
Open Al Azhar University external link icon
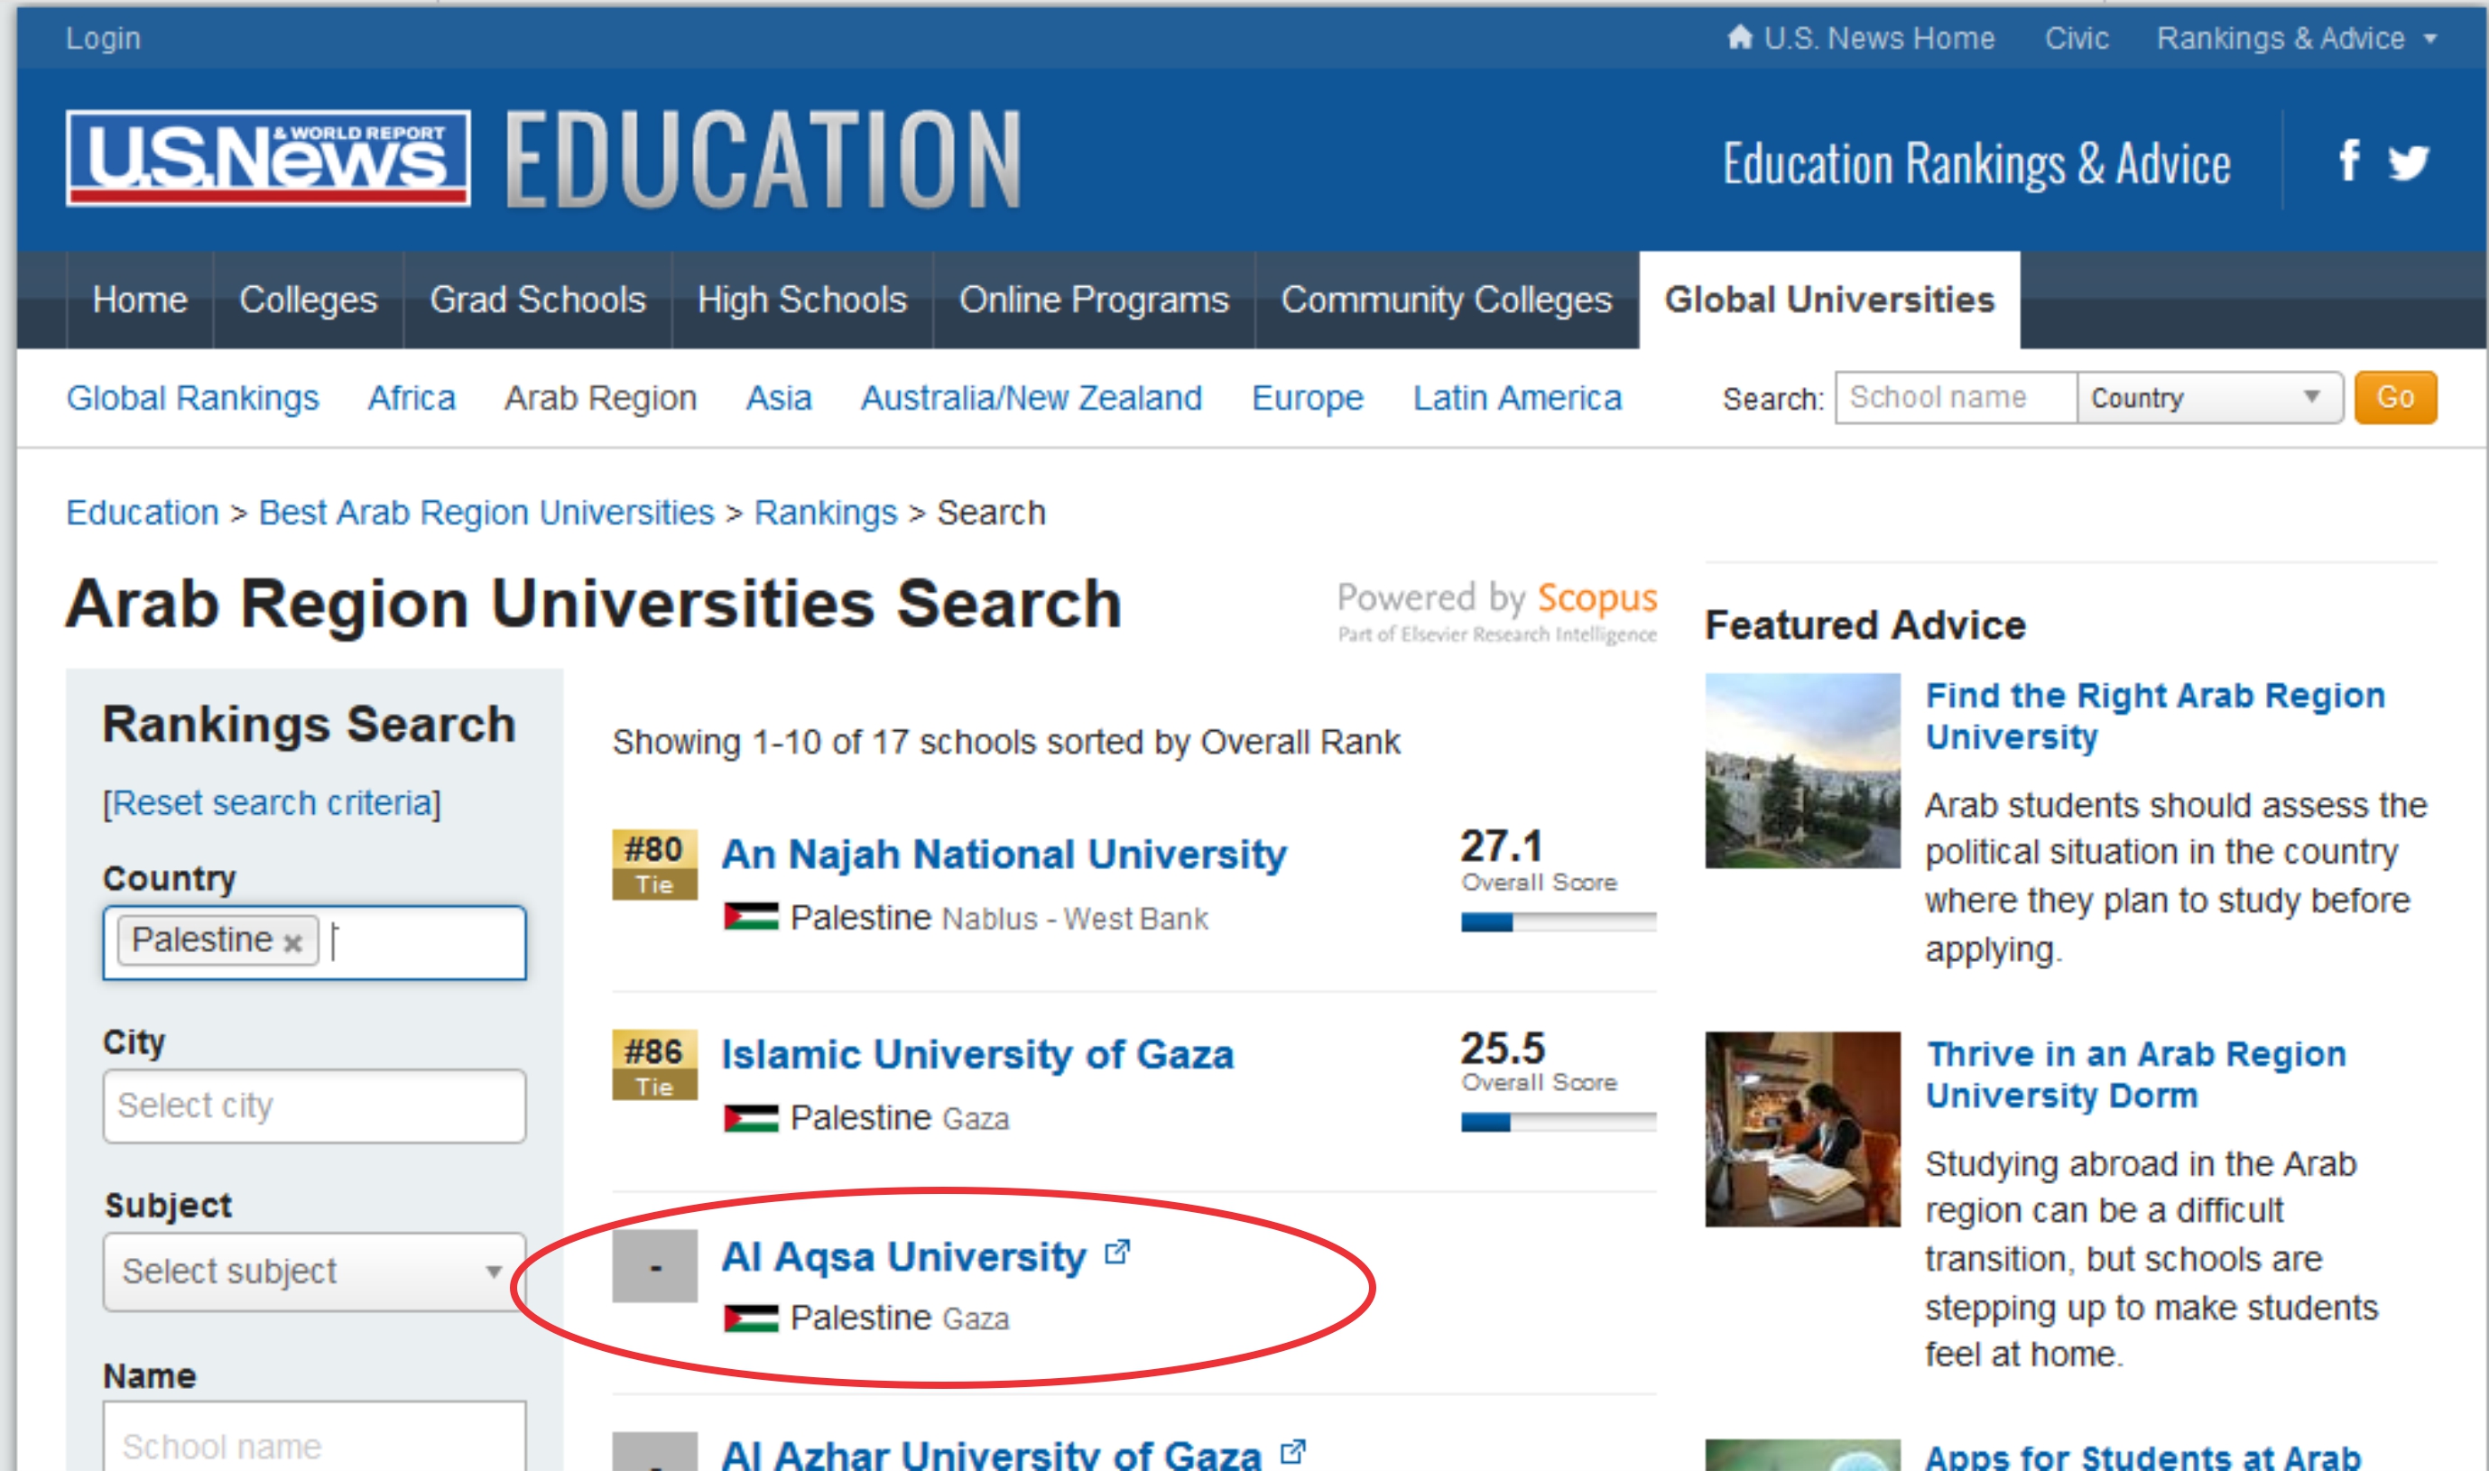point(1291,1452)
